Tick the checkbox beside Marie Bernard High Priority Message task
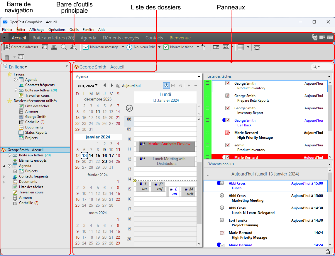Screen dimensions: 335x256 coord(207,132)
